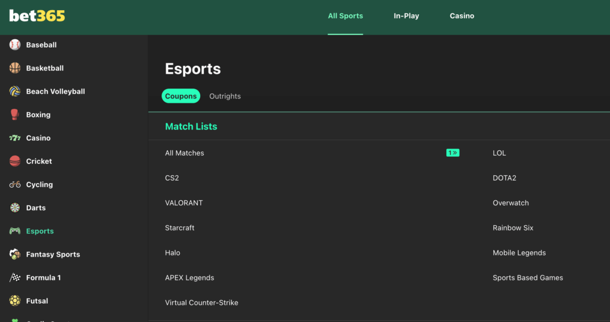Image resolution: width=610 pixels, height=322 pixels.
Task: Click the Beach Volleyball icon
Action: click(x=15, y=91)
